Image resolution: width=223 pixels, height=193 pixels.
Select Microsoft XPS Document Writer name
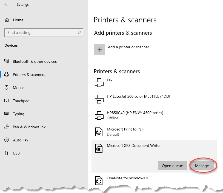click(x=134, y=146)
